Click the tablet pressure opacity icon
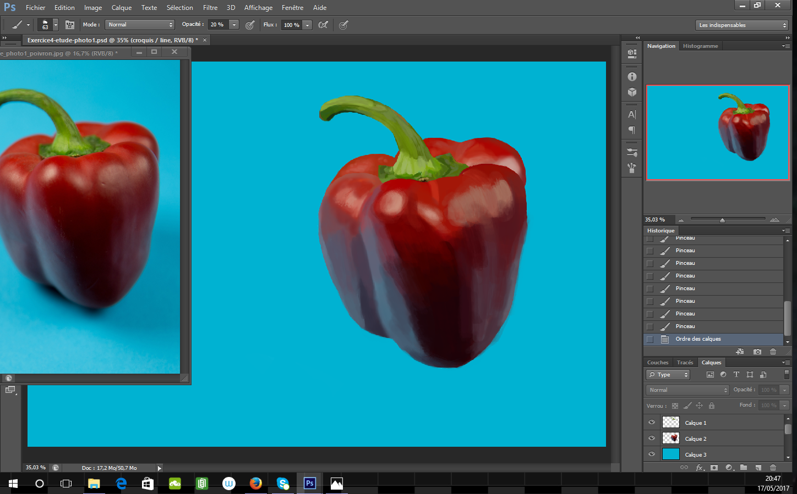The width and height of the screenshot is (797, 494). [x=249, y=25]
